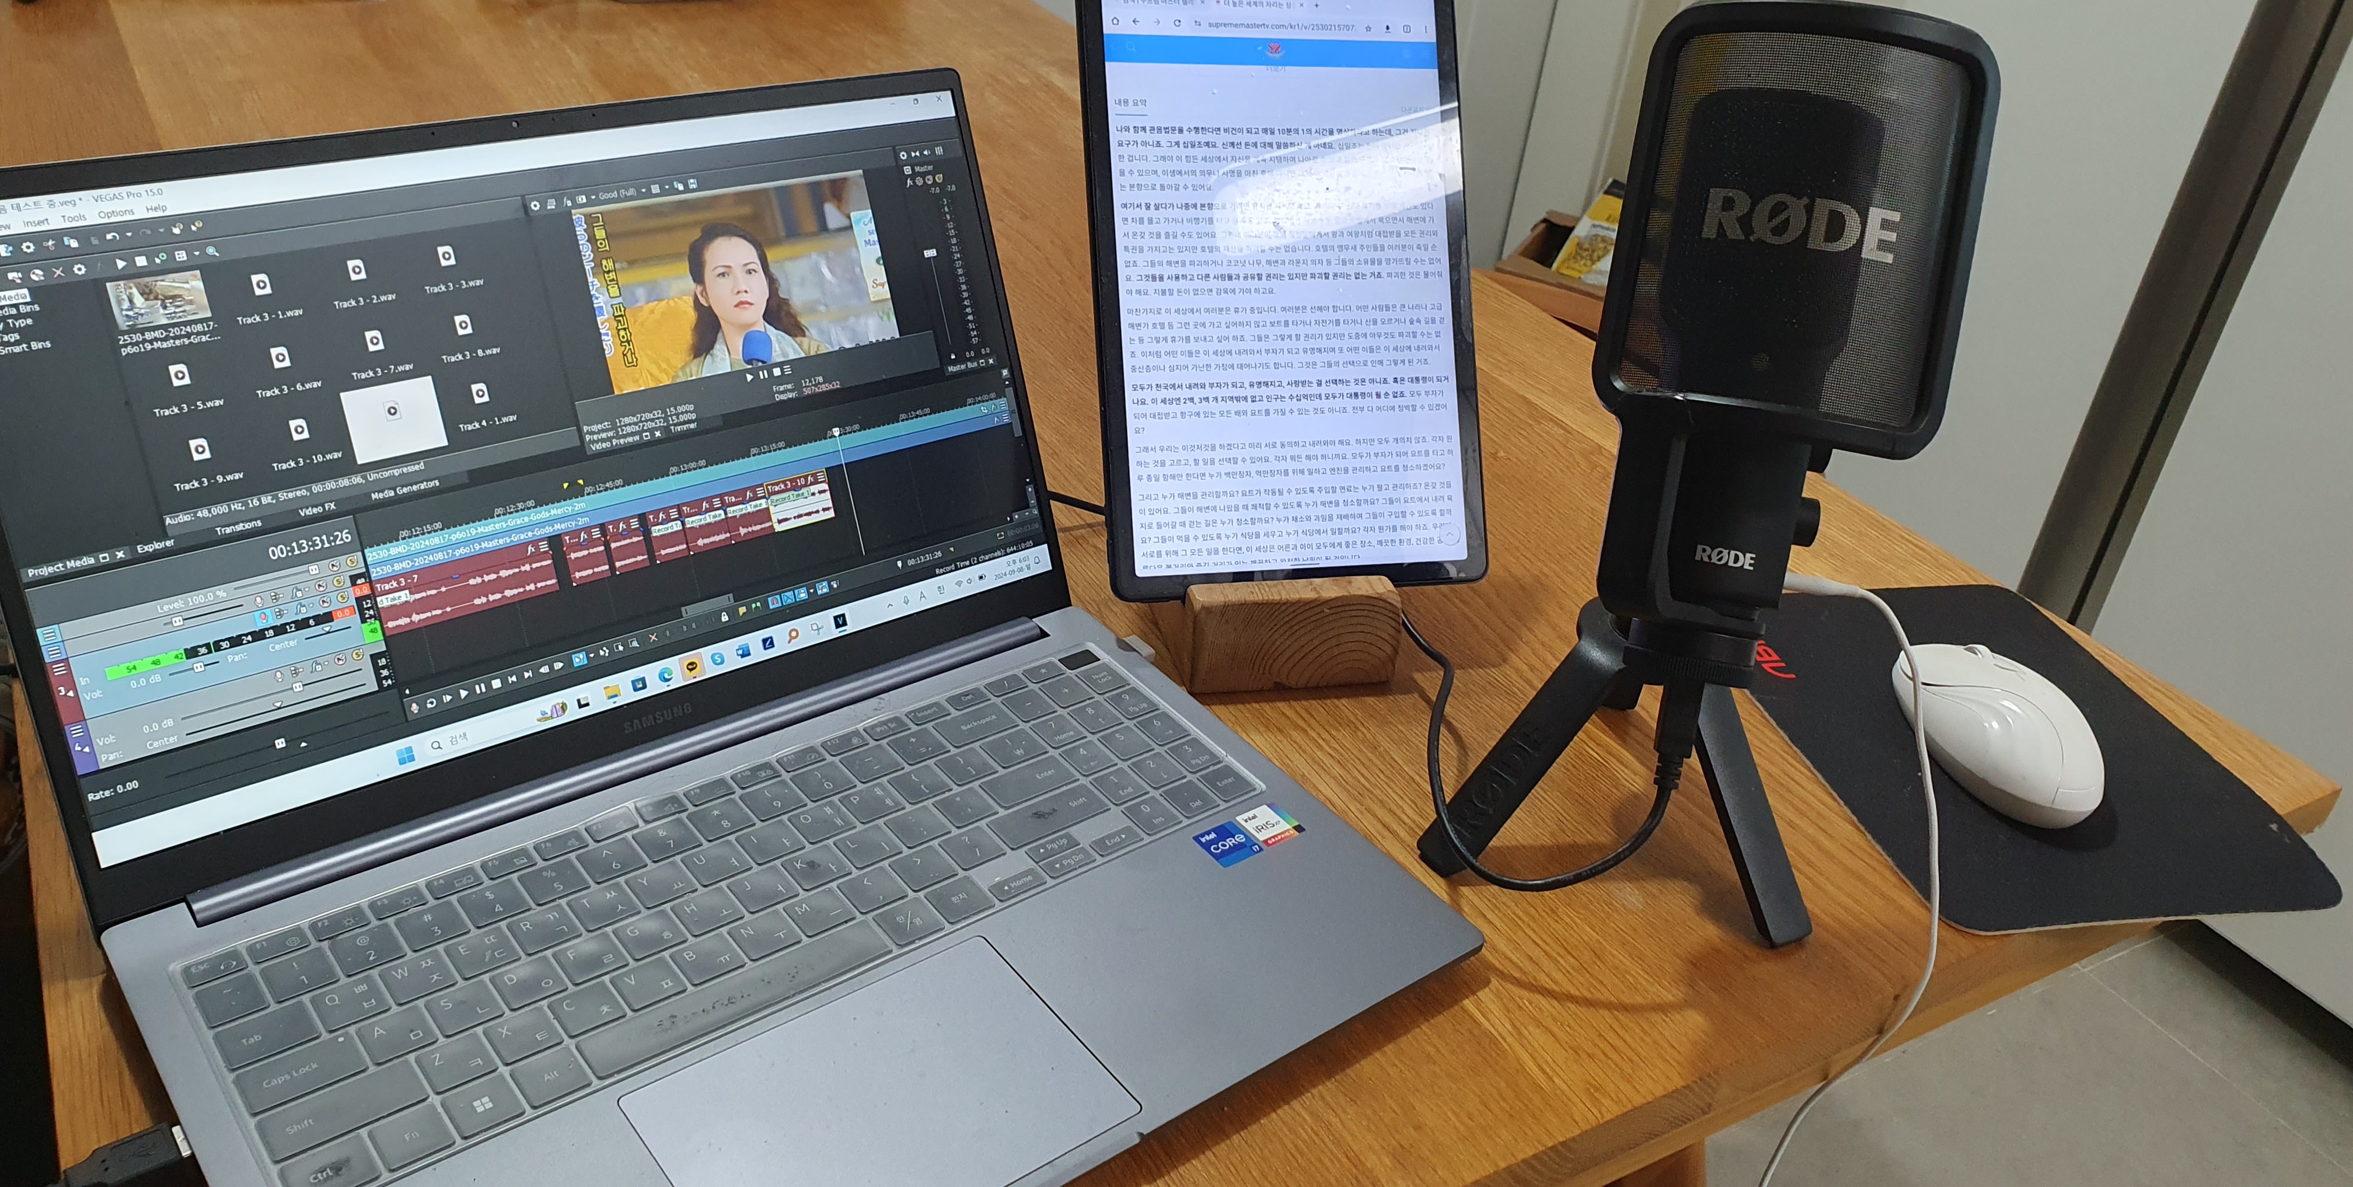Play video in Video Preview window

pyautogui.click(x=750, y=377)
